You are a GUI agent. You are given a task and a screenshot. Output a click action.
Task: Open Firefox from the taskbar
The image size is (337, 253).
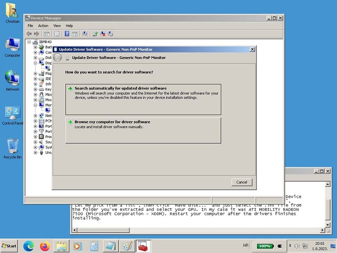[x=45, y=246]
